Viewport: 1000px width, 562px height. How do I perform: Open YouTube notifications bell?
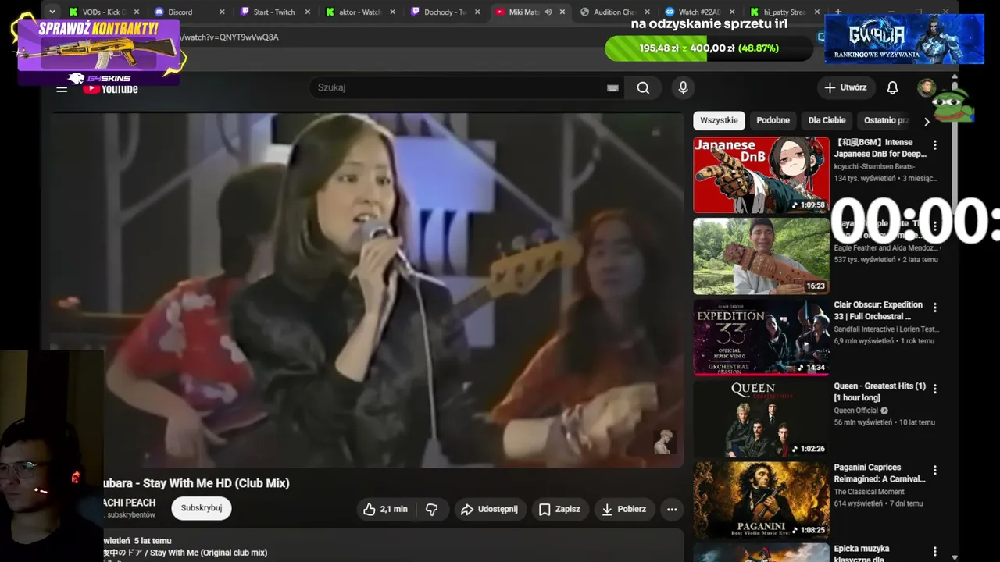[x=892, y=87]
